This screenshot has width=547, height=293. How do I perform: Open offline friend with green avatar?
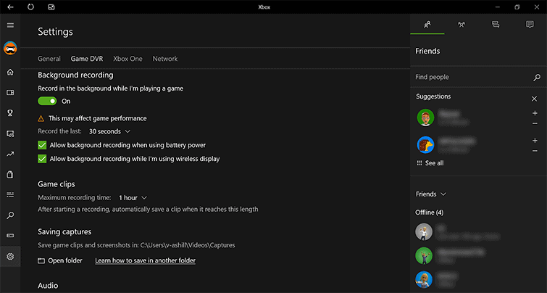tap(424, 255)
